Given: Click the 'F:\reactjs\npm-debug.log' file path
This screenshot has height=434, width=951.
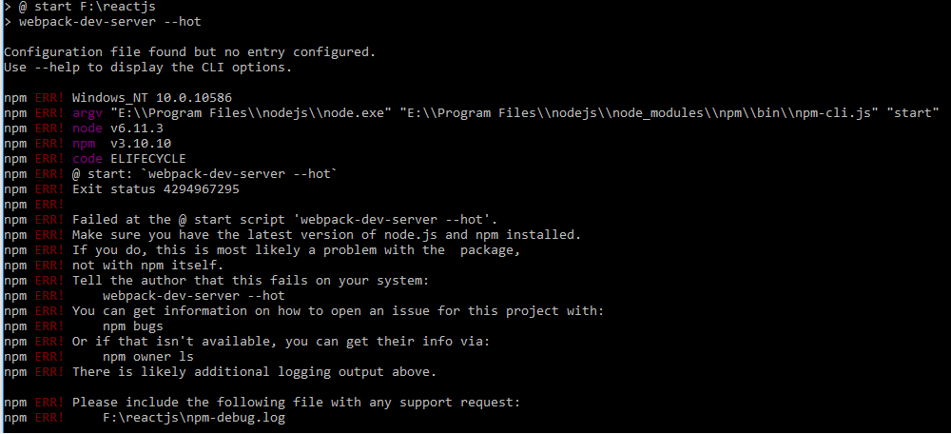Looking at the screenshot, I should pyautogui.click(x=194, y=418).
